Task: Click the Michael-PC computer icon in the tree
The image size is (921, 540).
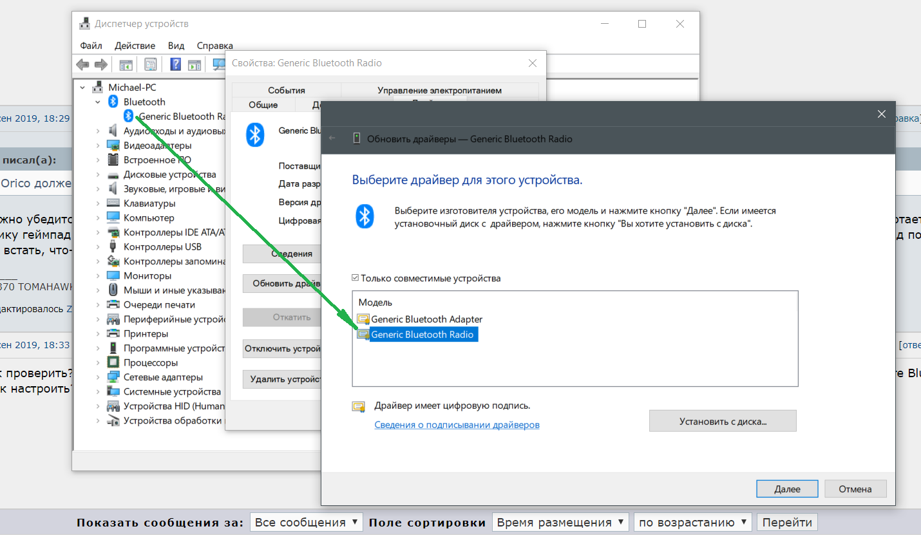Action: point(98,87)
